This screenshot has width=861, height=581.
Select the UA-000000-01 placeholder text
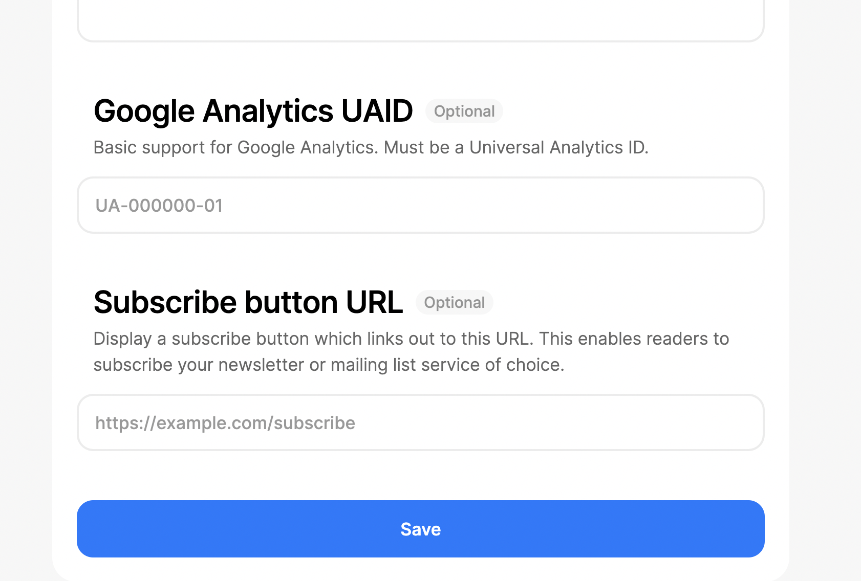(x=159, y=206)
